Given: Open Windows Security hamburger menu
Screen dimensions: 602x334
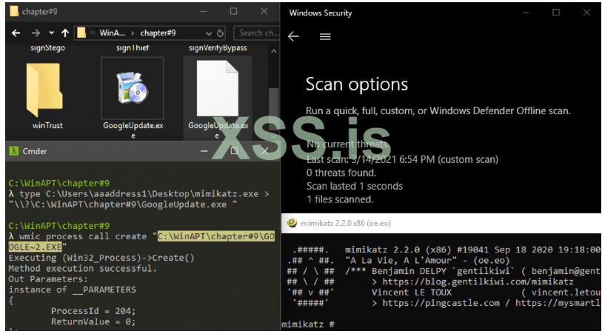Looking at the screenshot, I should pos(325,36).
